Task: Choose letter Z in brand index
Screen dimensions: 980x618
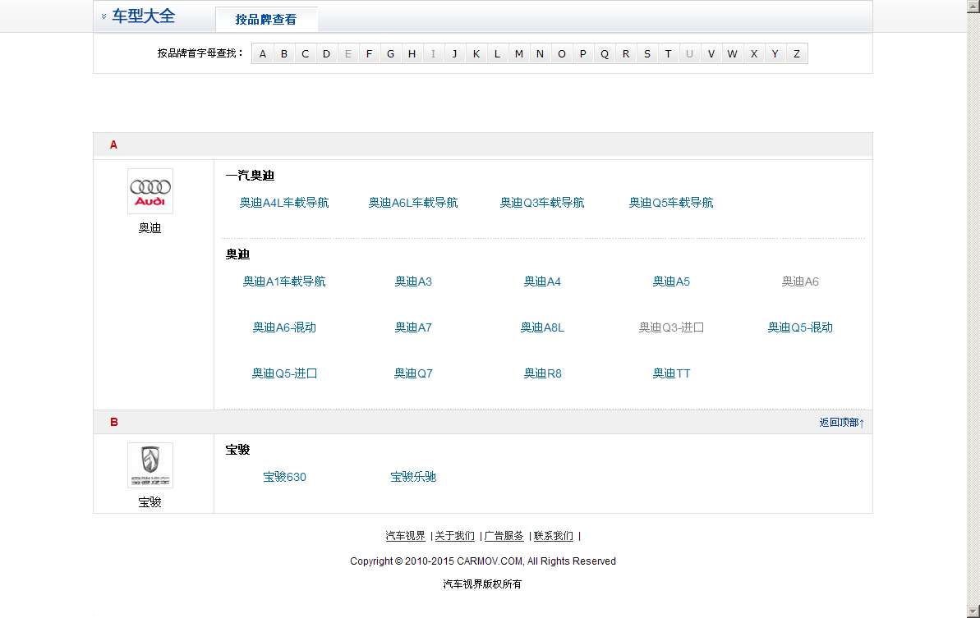Action: [796, 54]
